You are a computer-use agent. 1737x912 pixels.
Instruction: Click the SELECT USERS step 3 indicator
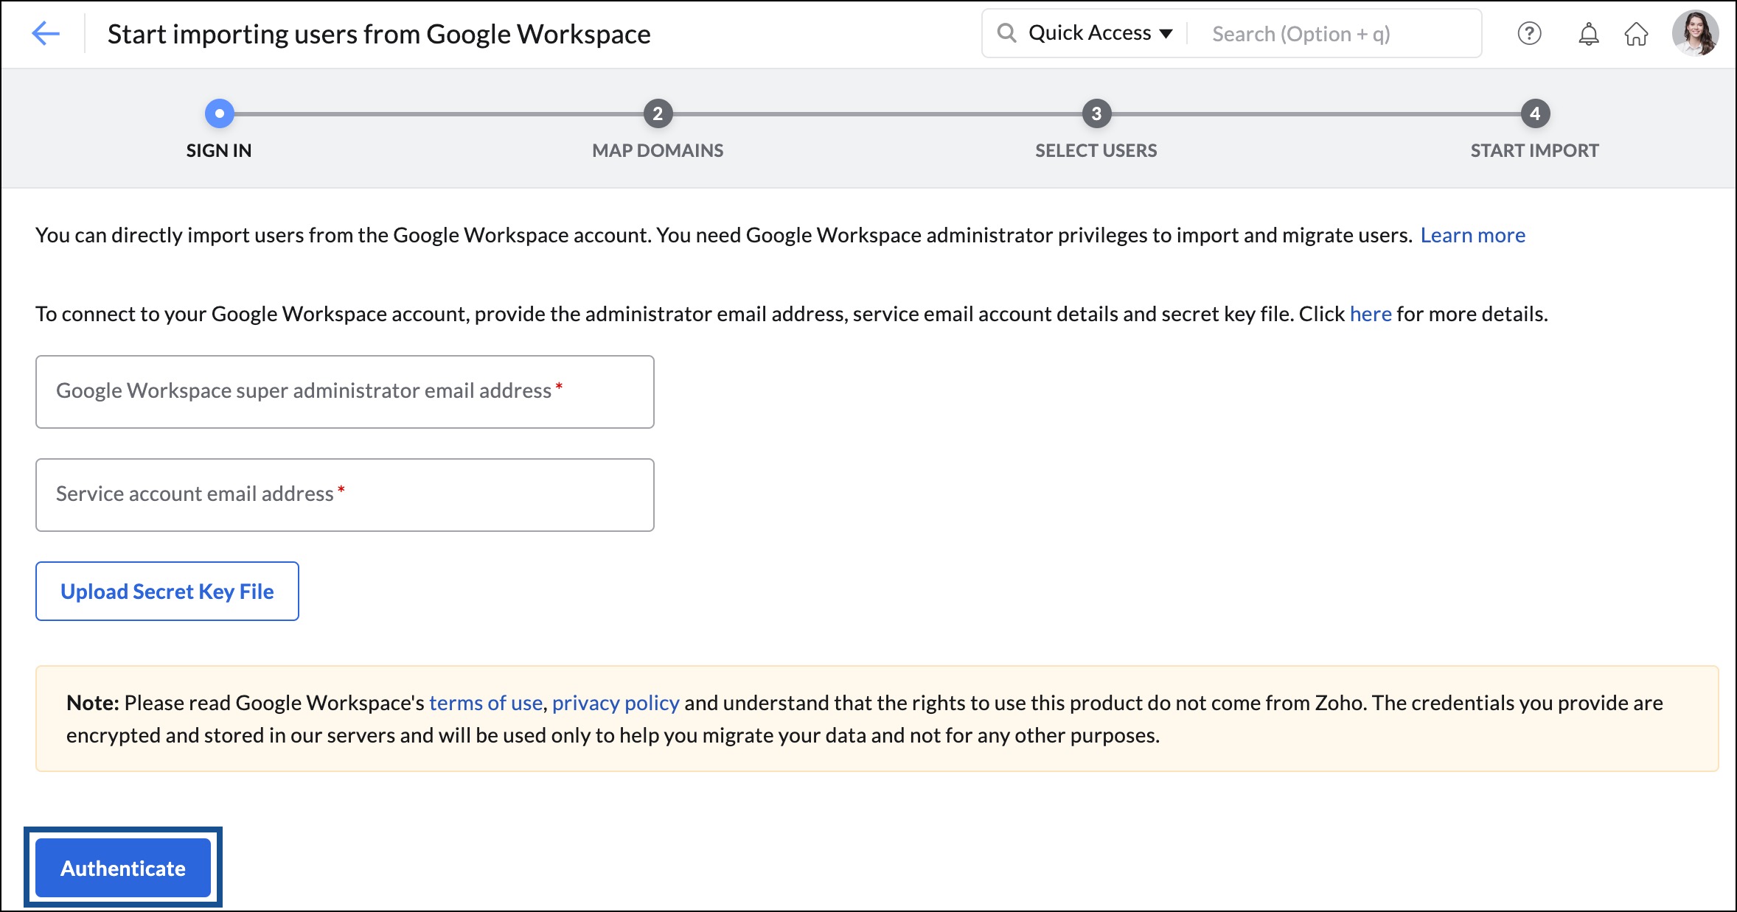coord(1095,113)
